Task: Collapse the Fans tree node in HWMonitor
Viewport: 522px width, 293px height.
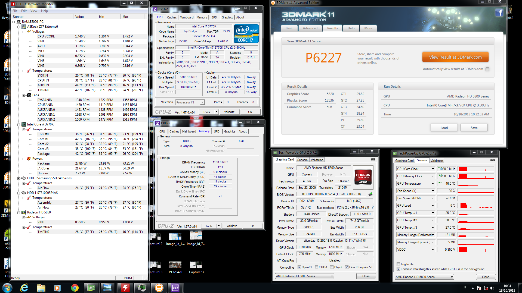Action: pos(24,95)
